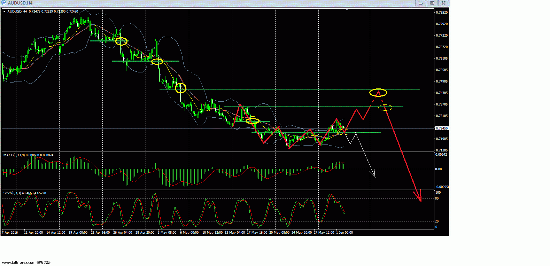Click the 0.74305 price scale label
Screen dimensions: 550x266
442,93
